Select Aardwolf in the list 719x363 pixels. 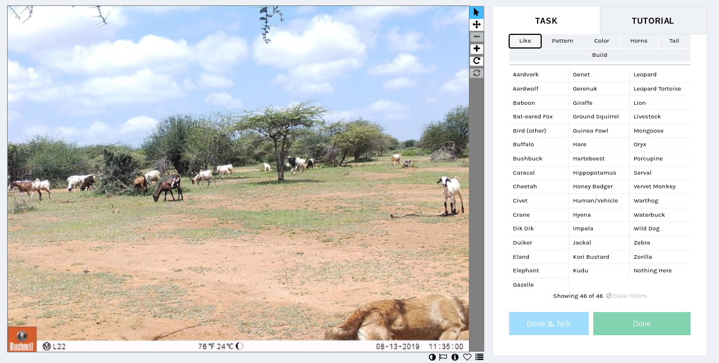(539, 89)
